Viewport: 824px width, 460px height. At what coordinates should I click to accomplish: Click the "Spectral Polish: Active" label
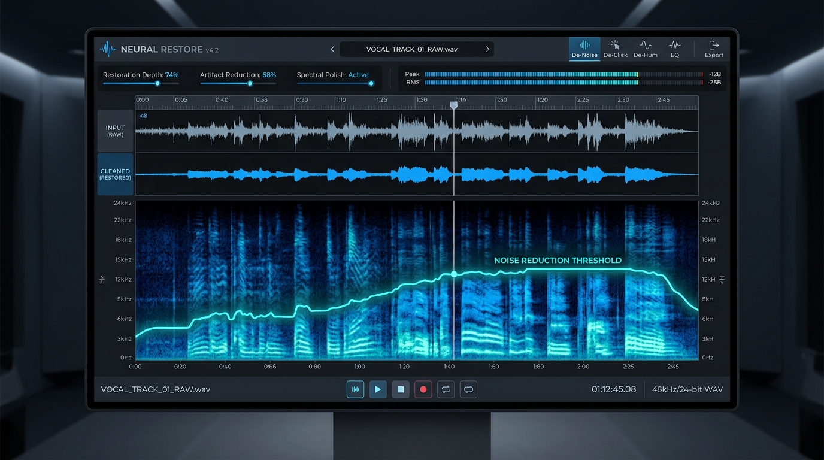333,75
